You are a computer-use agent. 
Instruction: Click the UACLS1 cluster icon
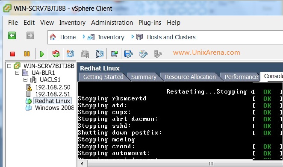click(x=33, y=80)
